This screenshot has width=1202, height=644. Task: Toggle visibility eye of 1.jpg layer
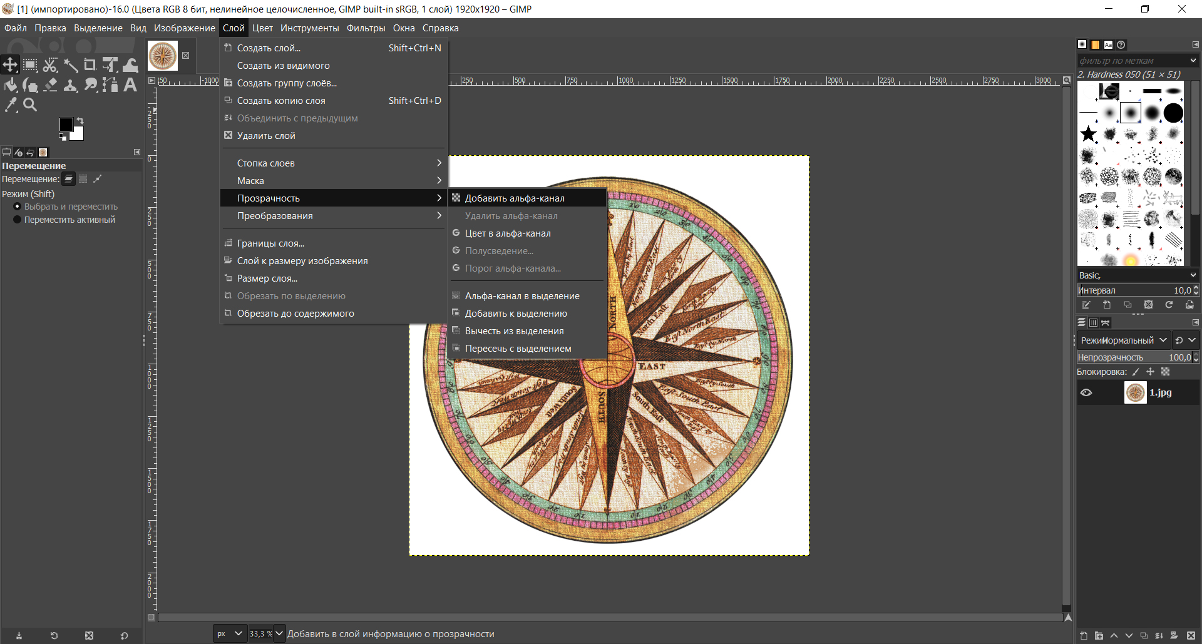(1086, 392)
